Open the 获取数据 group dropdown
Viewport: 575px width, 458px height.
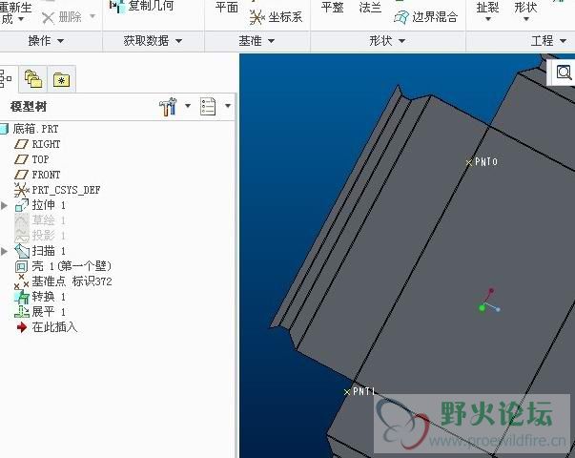click(x=178, y=41)
